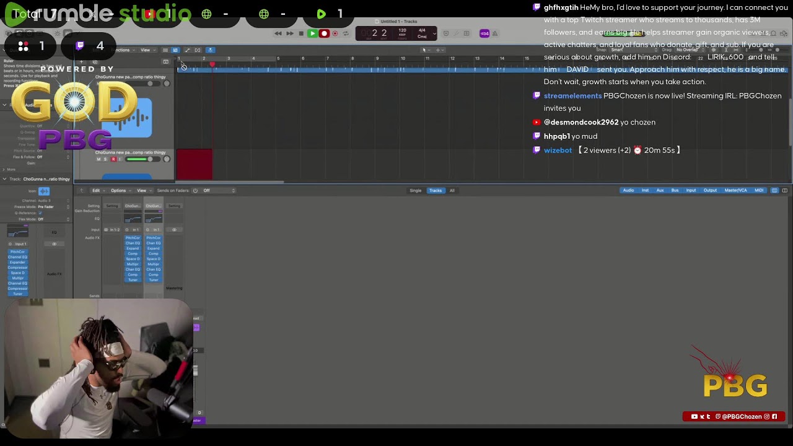Switch Mixer to Tracks view

coord(436,191)
